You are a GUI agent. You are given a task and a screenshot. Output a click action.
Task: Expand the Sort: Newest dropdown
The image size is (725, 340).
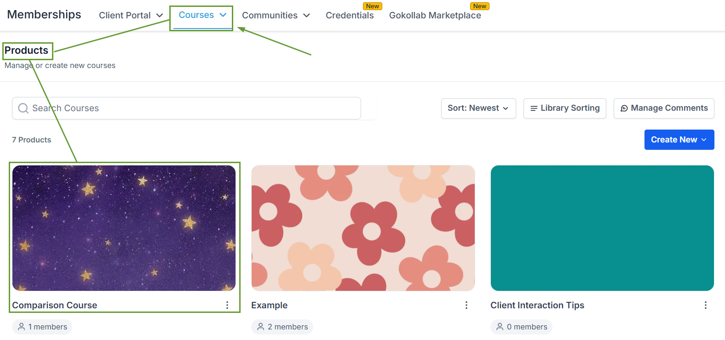coord(478,108)
